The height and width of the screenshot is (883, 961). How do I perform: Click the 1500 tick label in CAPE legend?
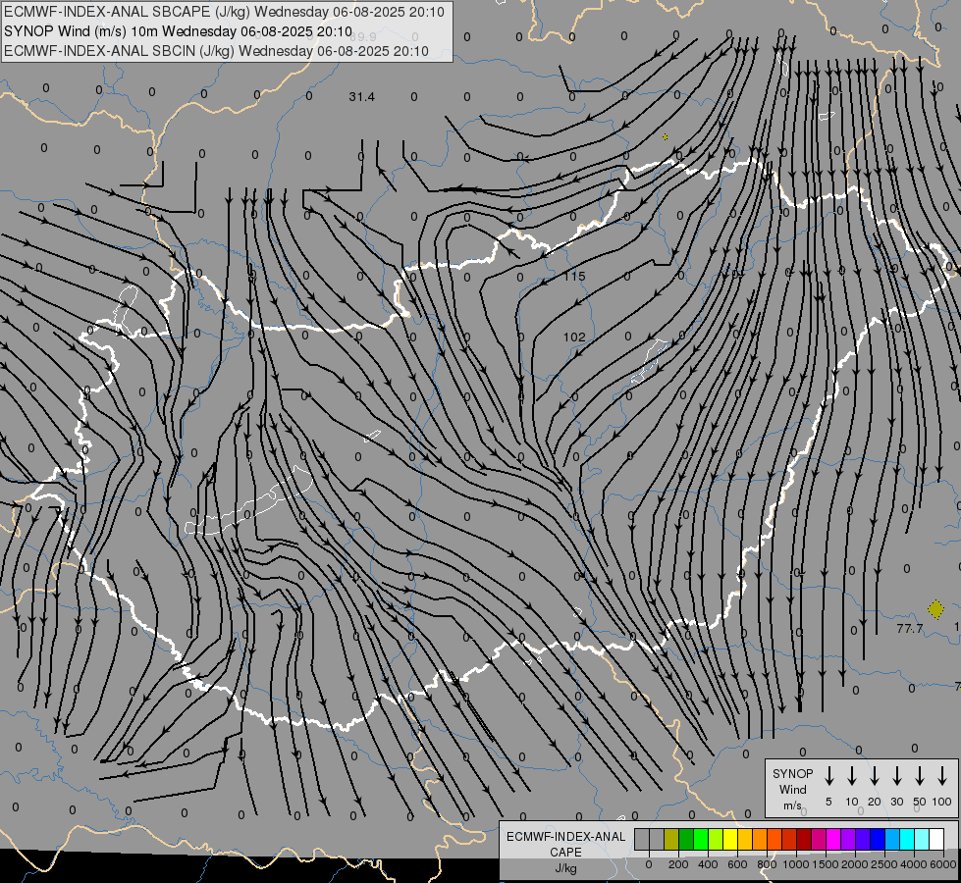click(826, 864)
